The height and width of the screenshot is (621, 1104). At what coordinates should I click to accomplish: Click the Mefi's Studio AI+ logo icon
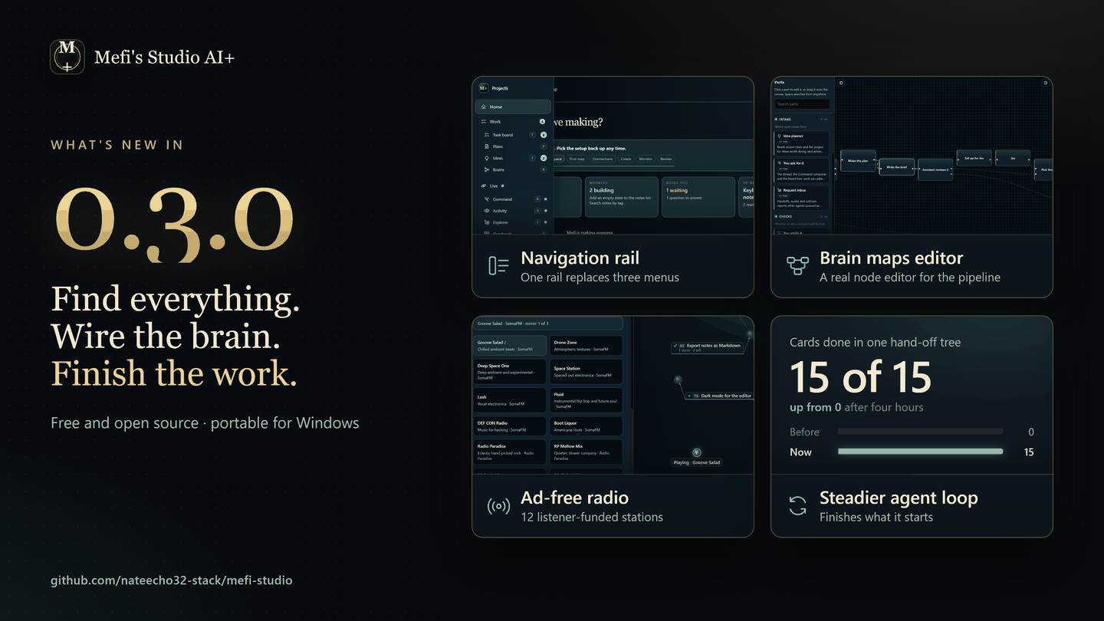[x=67, y=57]
